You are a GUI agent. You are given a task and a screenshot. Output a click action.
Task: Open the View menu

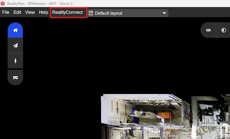(30, 12)
